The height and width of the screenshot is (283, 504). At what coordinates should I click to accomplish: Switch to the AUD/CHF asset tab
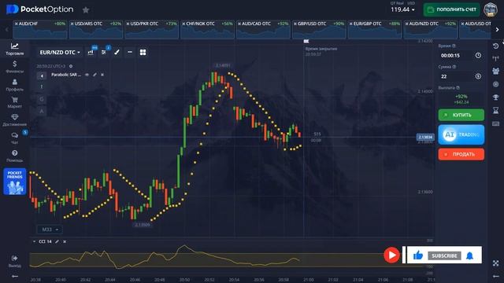click(x=40, y=30)
